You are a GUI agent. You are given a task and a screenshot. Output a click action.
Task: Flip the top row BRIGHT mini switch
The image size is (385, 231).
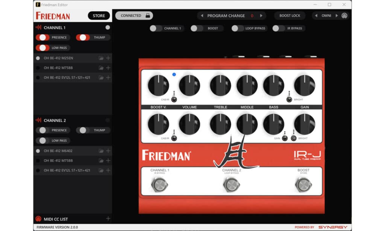pyautogui.click(x=289, y=99)
